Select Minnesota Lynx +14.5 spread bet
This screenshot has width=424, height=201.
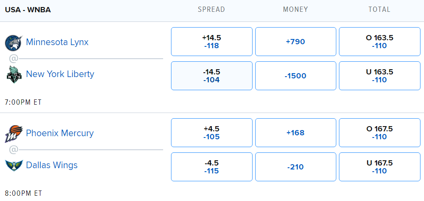coord(211,42)
